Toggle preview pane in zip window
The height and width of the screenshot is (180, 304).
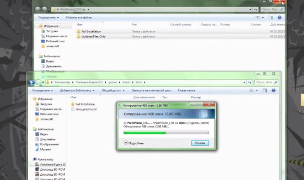click(271, 18)
